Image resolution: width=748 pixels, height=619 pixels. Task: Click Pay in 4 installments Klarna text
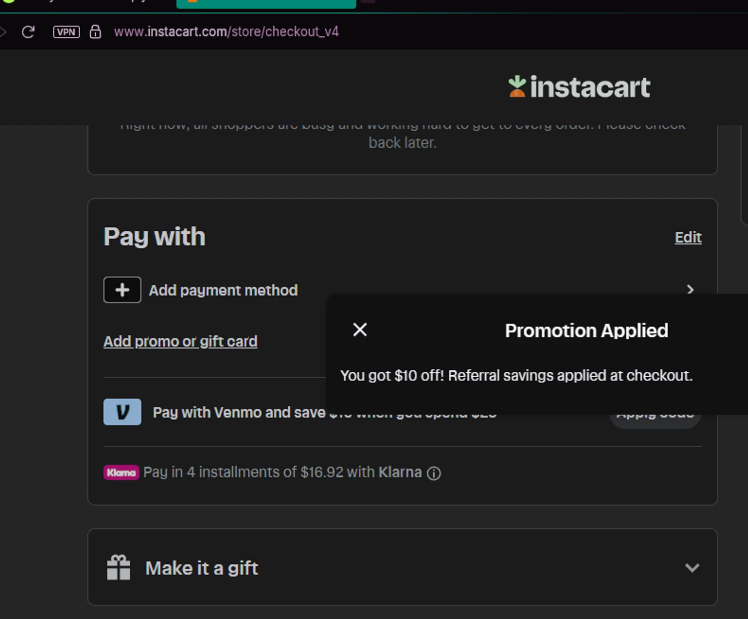click(282, 472)
